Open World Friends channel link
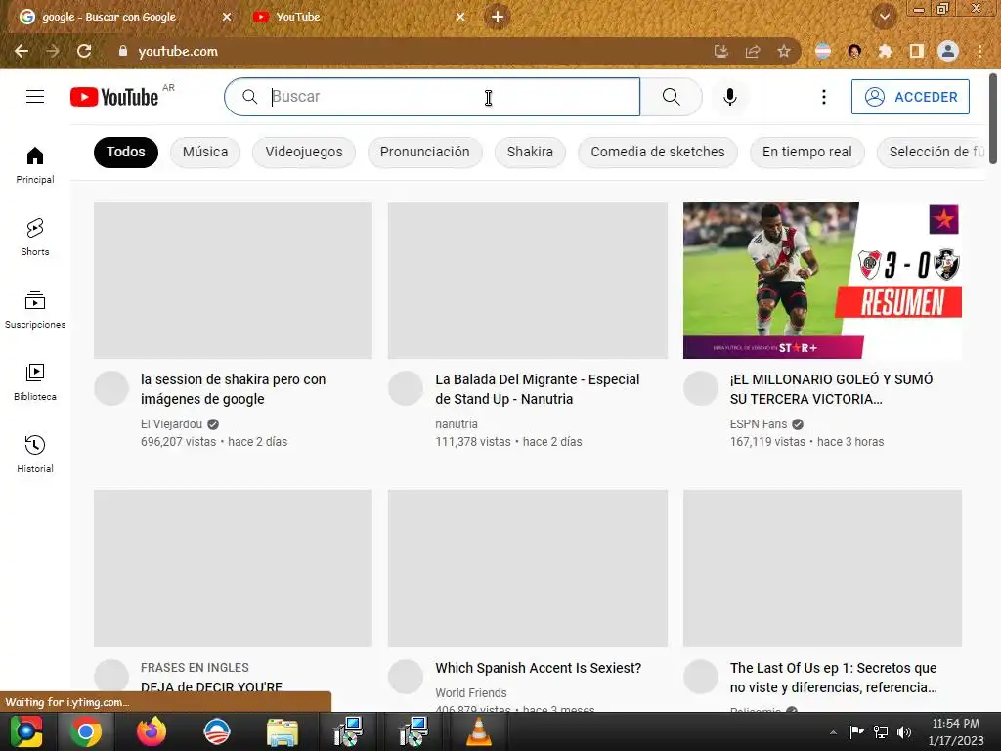 tap(470, 693)
